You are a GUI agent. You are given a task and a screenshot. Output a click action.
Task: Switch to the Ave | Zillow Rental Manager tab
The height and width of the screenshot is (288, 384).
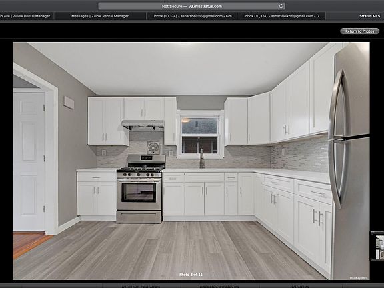[x=27, y=16]
